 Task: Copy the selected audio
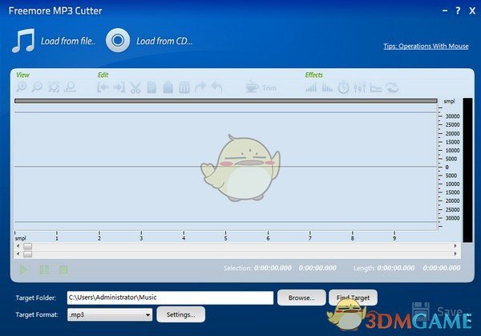click(152, 87)
